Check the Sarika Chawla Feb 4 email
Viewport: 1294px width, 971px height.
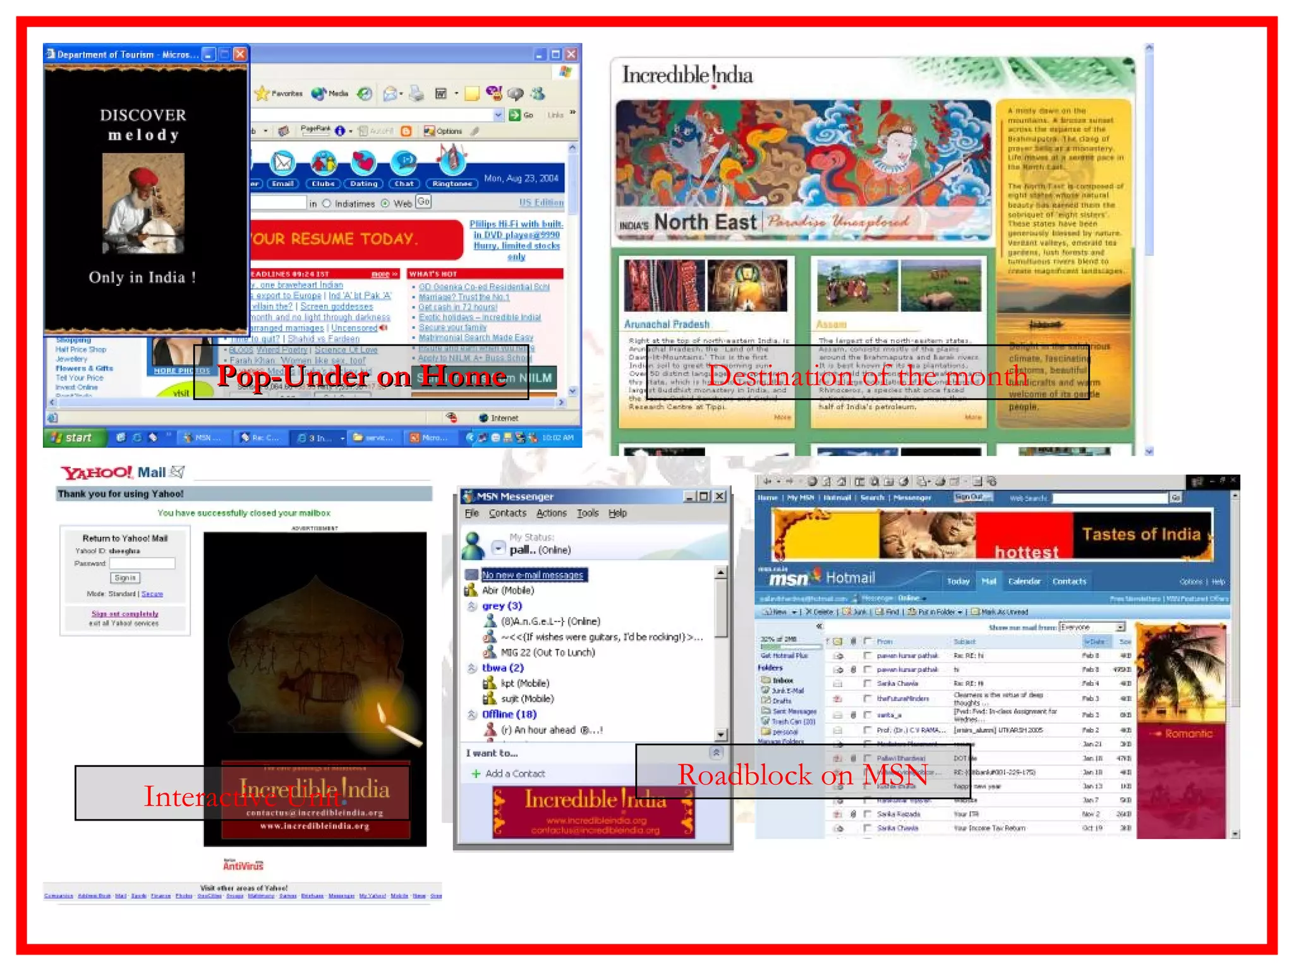(x=868, y=683)
